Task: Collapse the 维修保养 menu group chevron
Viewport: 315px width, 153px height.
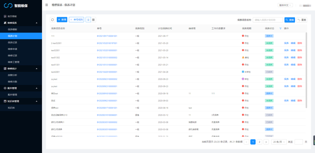Action: pyautogui.click(x=37, y=23)
